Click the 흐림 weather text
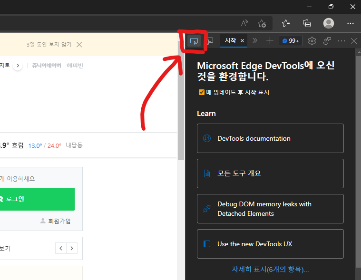 tap(18, 145)
